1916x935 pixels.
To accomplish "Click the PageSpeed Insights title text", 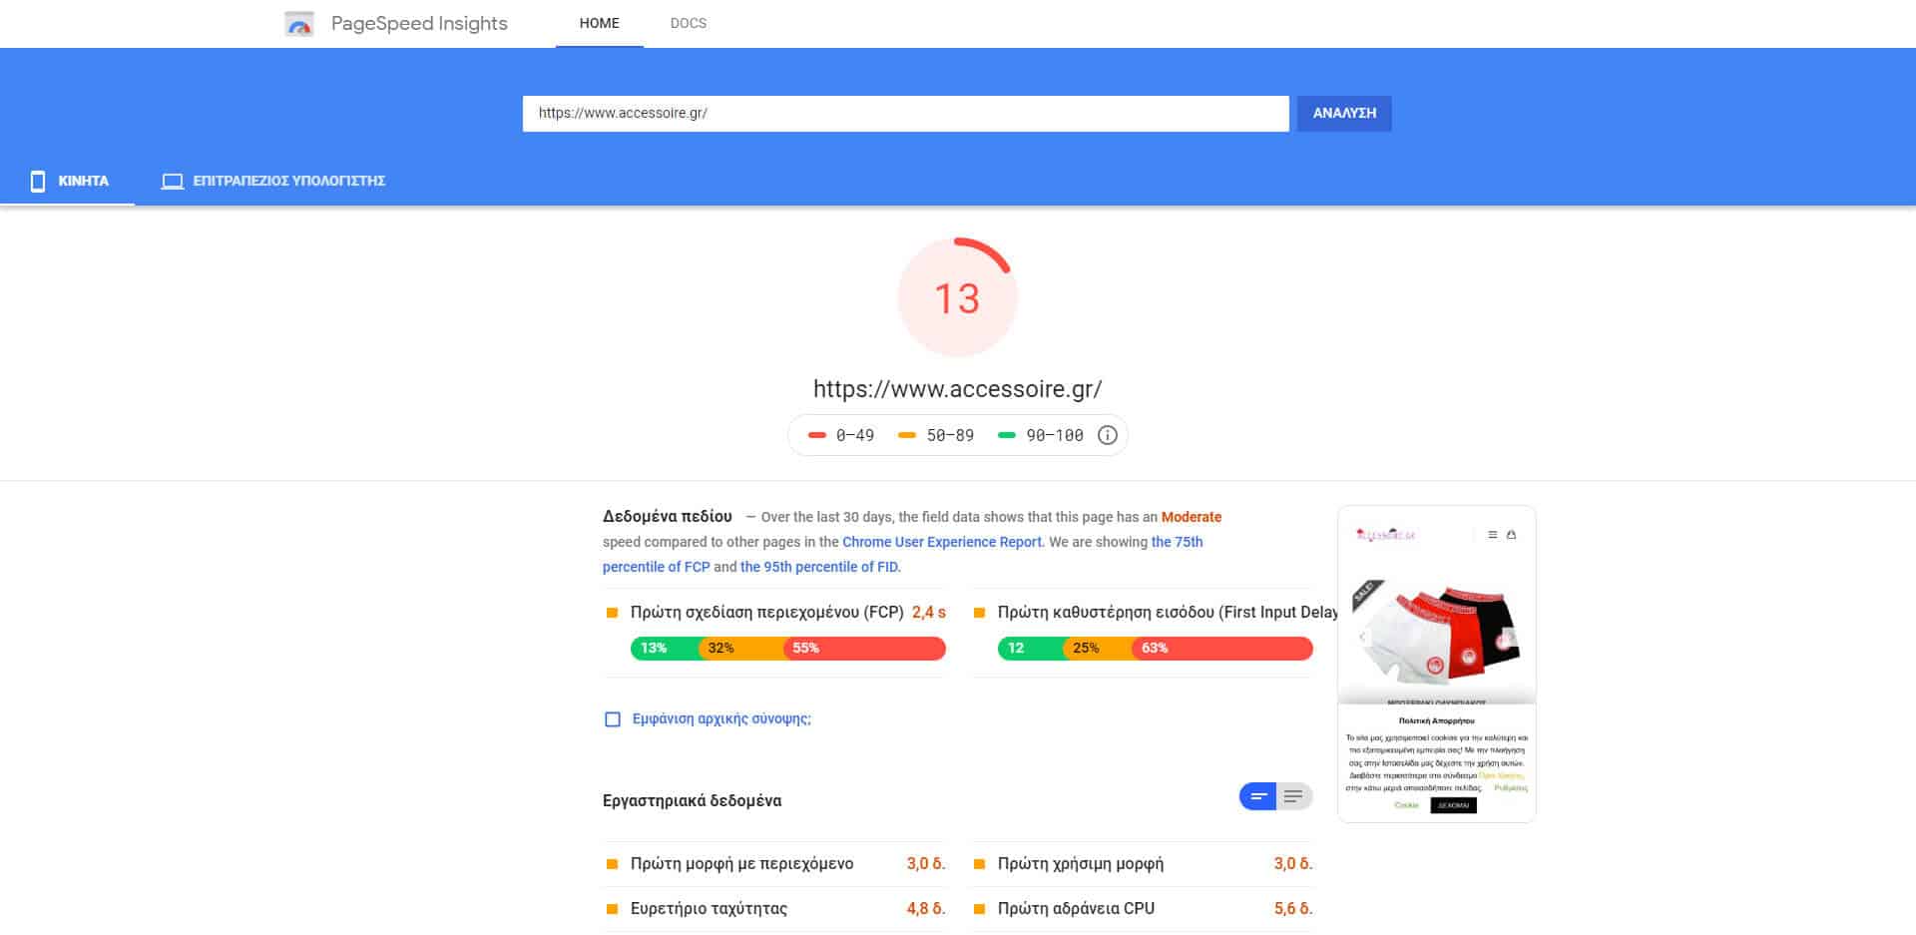I will 419,23.
